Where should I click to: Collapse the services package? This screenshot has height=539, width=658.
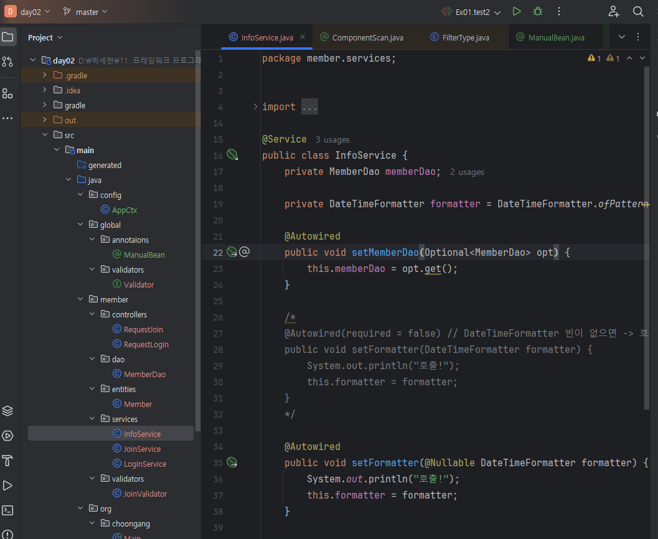(x=92, y=419)
